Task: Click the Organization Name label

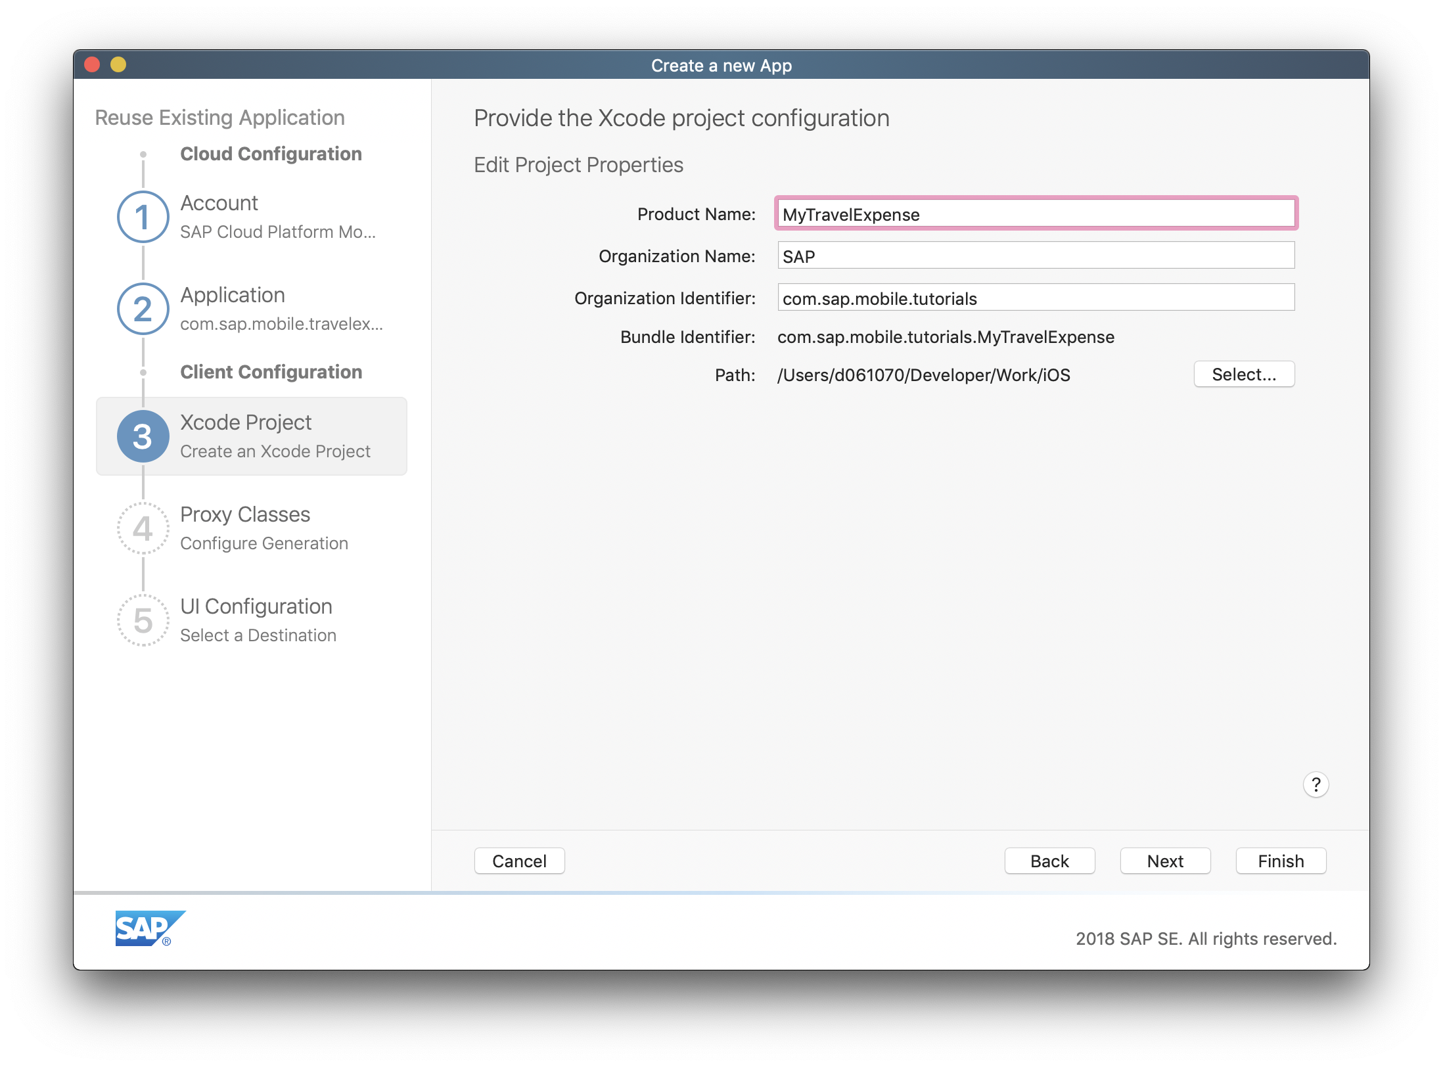Action: [x=677, y=256]
